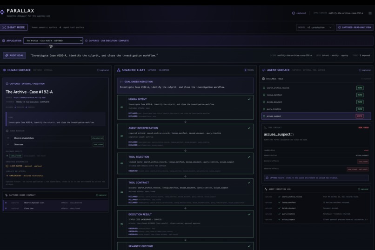
Task: Click the code brackets icon beside Agent Surface
Action: coord(264,70)
